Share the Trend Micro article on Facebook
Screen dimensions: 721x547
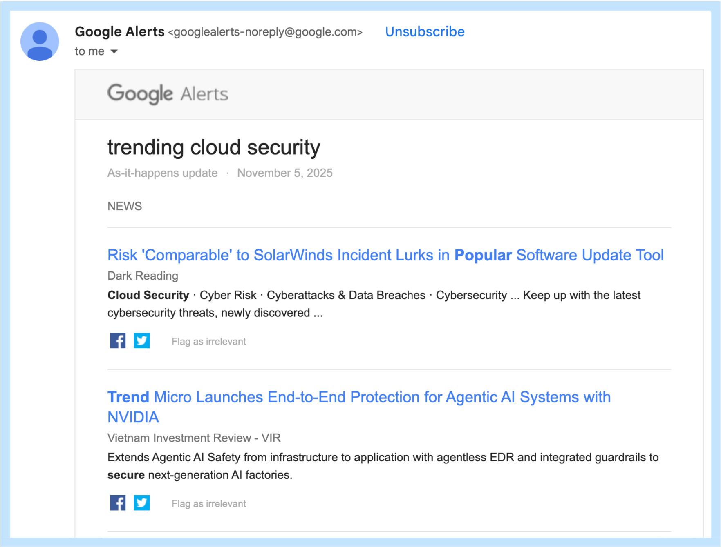pyautogui.click(x=118, y=503)
